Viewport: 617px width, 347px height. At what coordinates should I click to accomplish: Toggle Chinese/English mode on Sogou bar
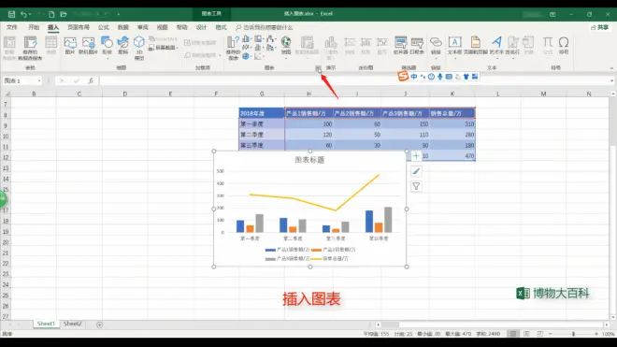point(414,77)
